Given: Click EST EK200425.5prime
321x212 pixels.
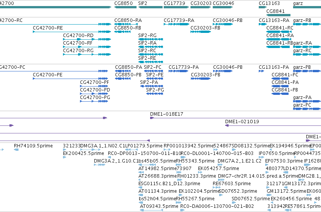Looking at the screenshot, I should click(x=65, y=157).
